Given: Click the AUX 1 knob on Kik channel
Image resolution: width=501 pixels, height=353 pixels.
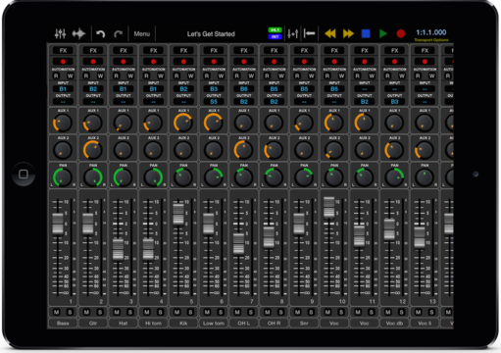Looking at the screenshot, I should coord(183,123).
